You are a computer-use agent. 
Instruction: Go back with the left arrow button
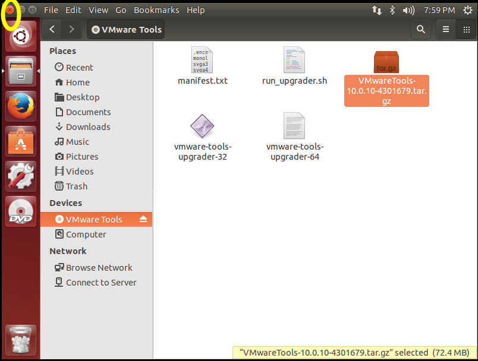[x=52, y=29]
